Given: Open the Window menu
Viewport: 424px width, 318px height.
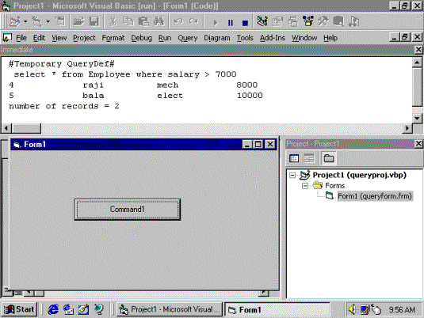Looking at the screenshot, I should pos(304,38).
